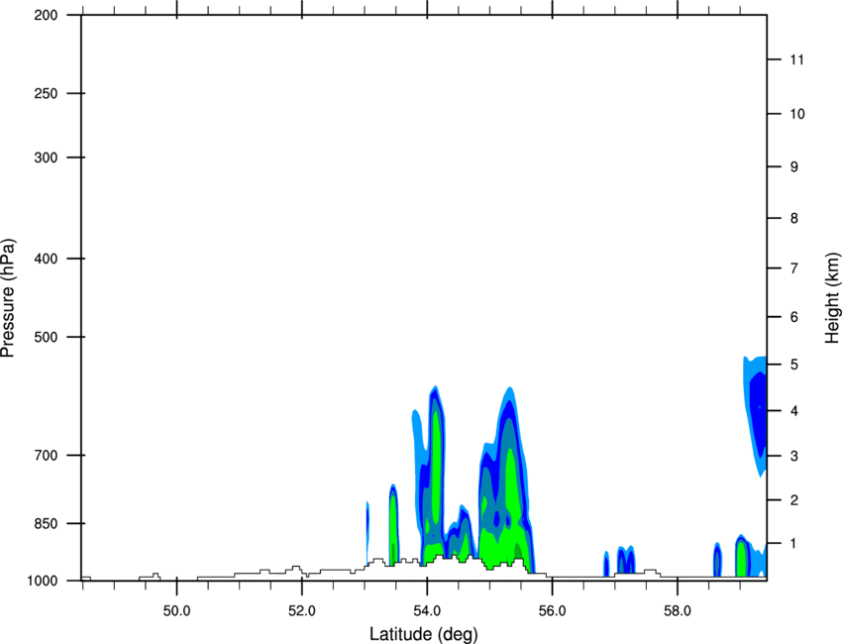Click the "Pressure (hPa)" axis title
This screenshot has width=842, height=644.
point(8,297)
